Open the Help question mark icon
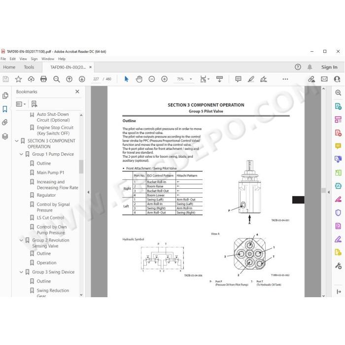This screenshot has height=345, width=345. pyautogui.click(x=298, y=67)
